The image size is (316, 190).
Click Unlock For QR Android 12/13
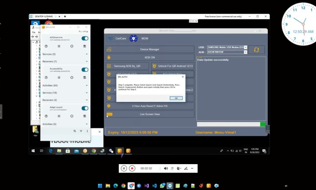[173, 66]
